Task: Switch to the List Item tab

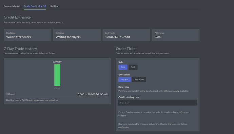Action: coord(55,6)
